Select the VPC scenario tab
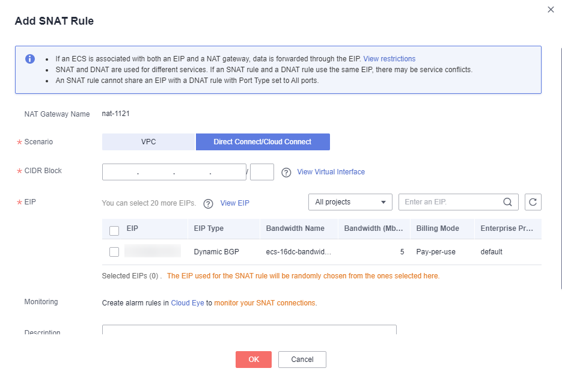The image size is (562, 383). tap(148, 142)
